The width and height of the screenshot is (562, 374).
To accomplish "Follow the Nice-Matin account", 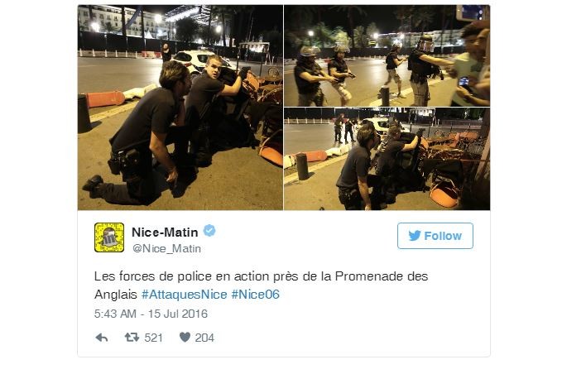I will (x=435, y=236).
